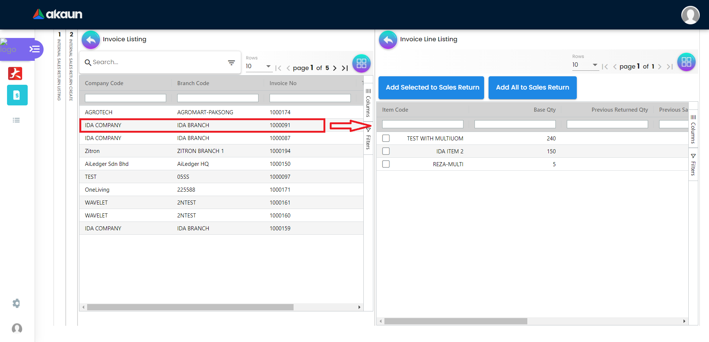709x342 pixels.
Task: Open Rows dropdown in Invoice Line Listing
Action: click(585, 65)
